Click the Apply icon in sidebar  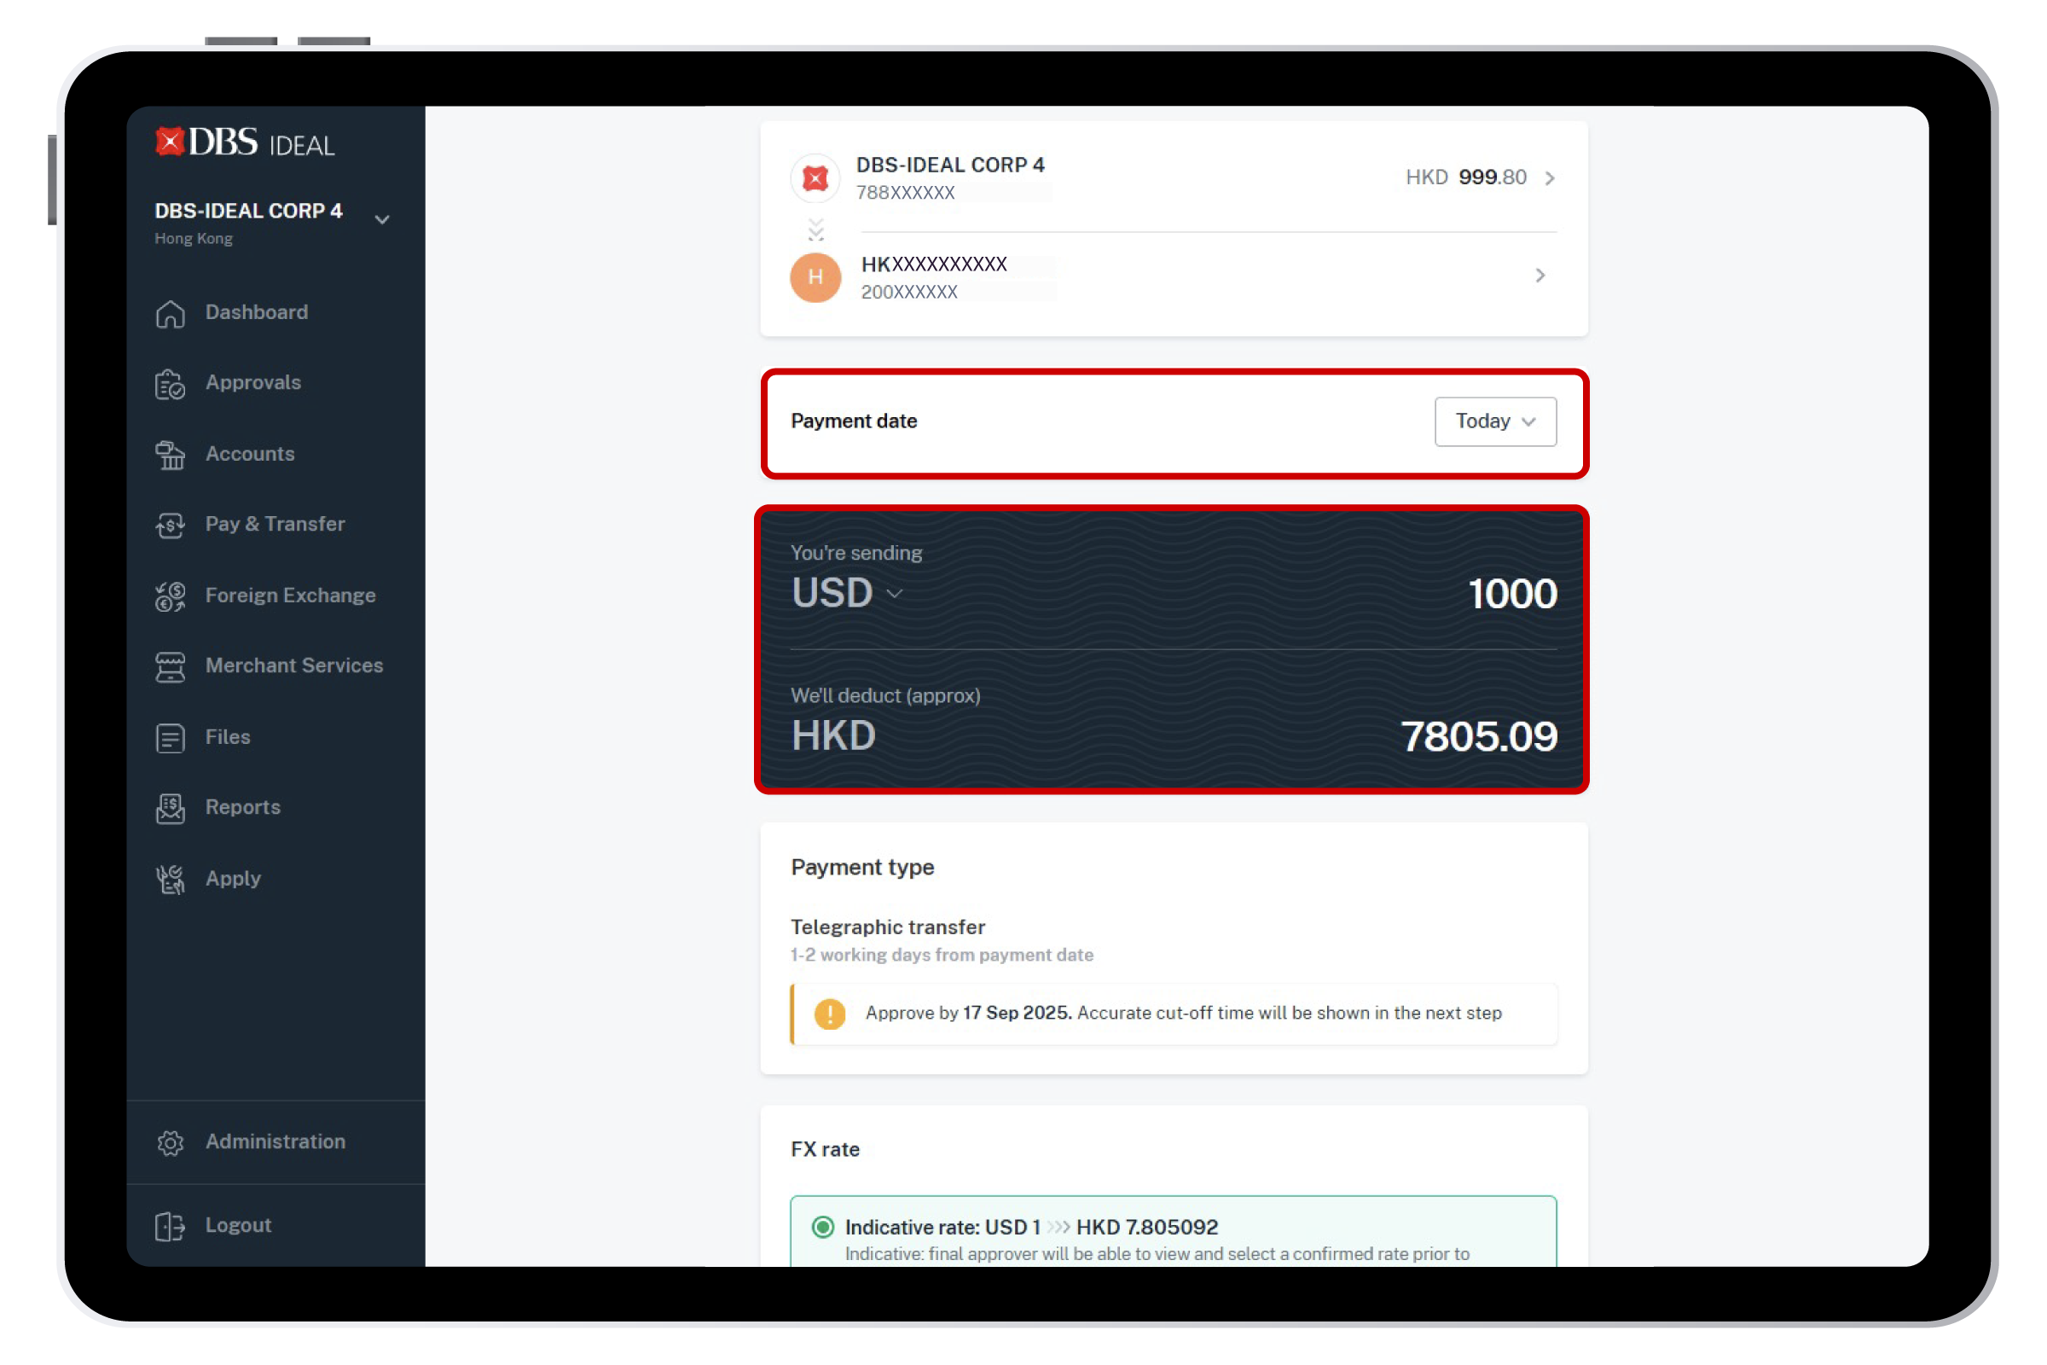171,880
